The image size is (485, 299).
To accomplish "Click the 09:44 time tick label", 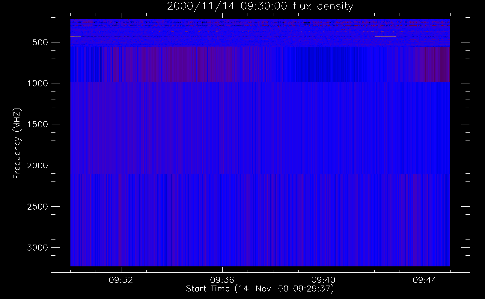I will pyautogui.click(x=425, y=280).
